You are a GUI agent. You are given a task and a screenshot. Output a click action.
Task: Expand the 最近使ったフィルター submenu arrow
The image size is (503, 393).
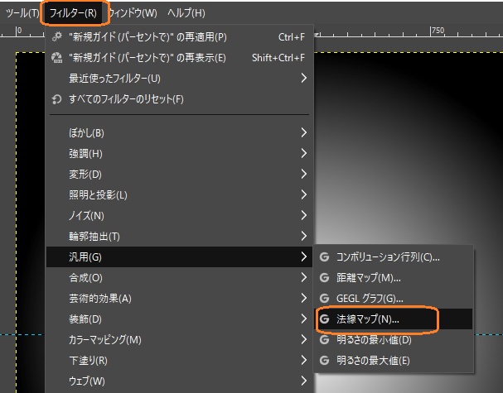pyautogui.click(x=304, y=79)
